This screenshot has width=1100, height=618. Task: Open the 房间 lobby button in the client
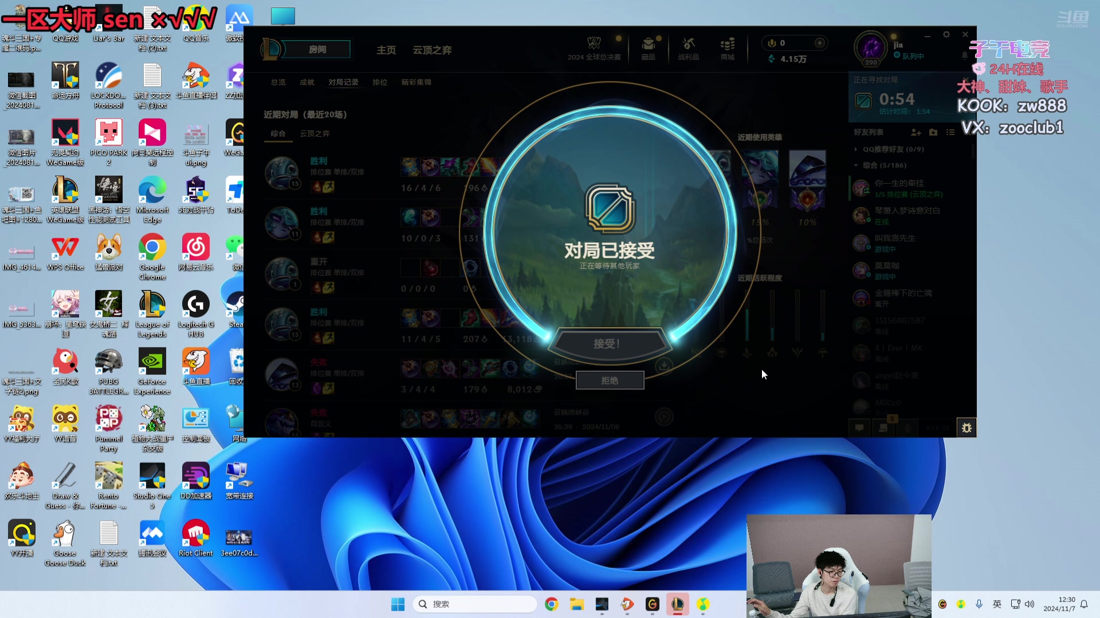tap(317, 50)
